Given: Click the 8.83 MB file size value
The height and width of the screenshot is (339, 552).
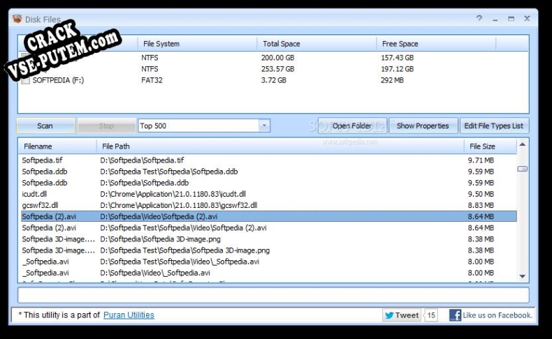Looking at the screenshot, I should (x=481, y=206).
